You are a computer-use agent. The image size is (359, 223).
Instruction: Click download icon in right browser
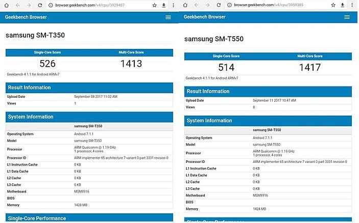click(343, 5)
